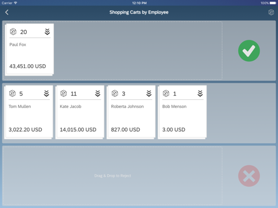
Task: Click the red reject X button
Action: tap(249, 176)
